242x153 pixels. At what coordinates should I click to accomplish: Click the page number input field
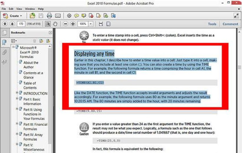pyautogui.click(x=21, y=24)
